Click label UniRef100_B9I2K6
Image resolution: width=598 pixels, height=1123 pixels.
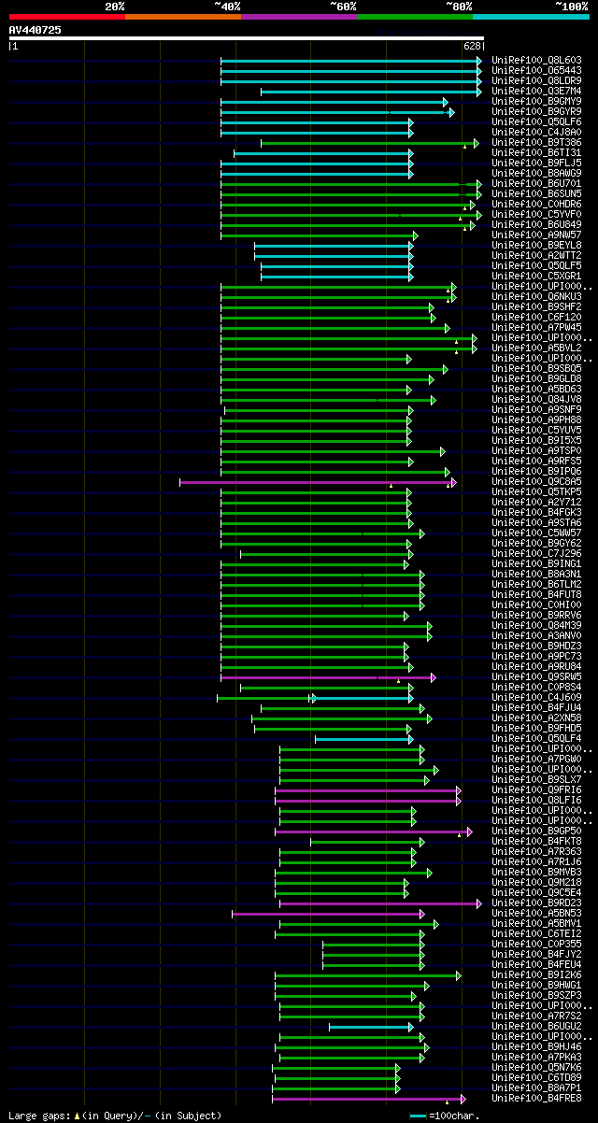[x=535, y=974]
